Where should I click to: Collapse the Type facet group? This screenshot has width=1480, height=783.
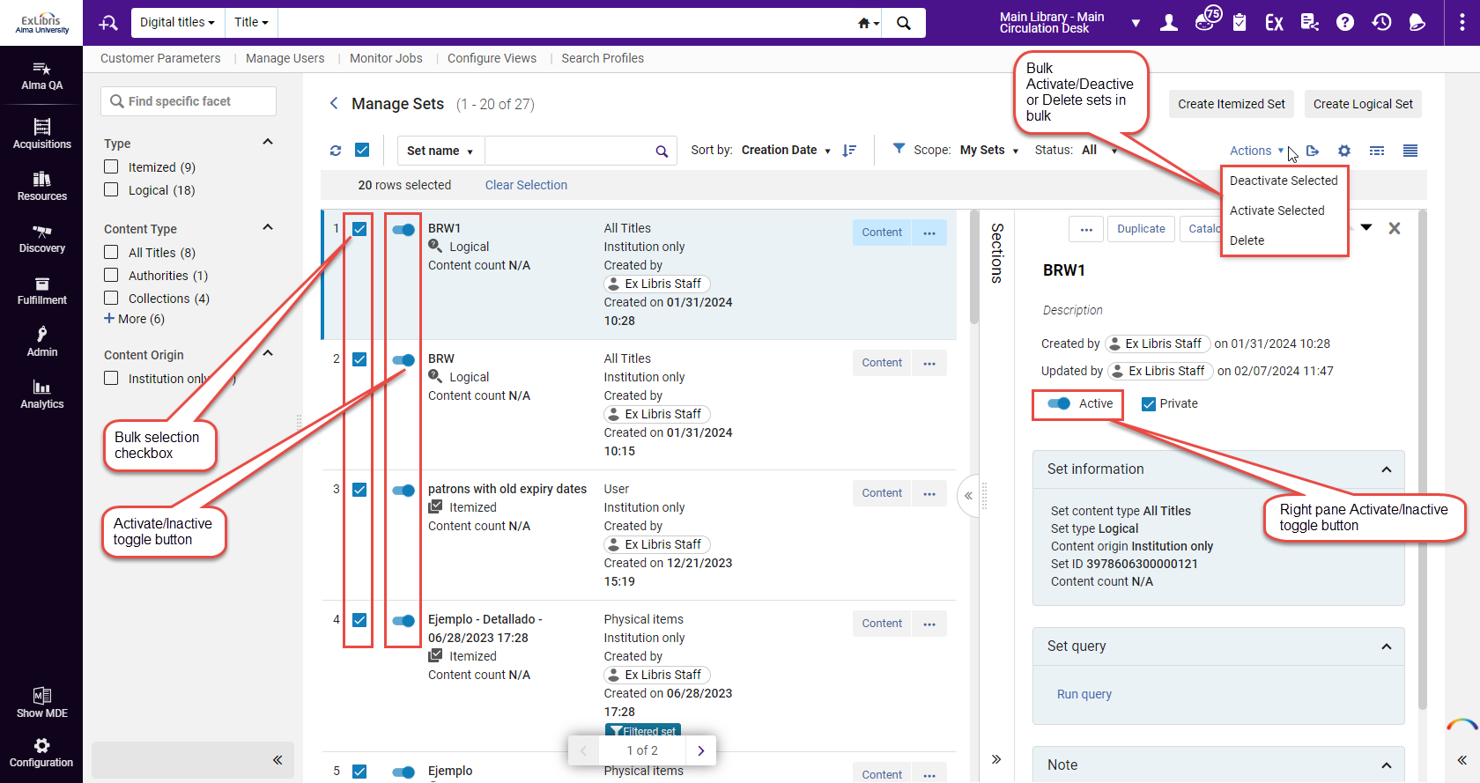268,142
